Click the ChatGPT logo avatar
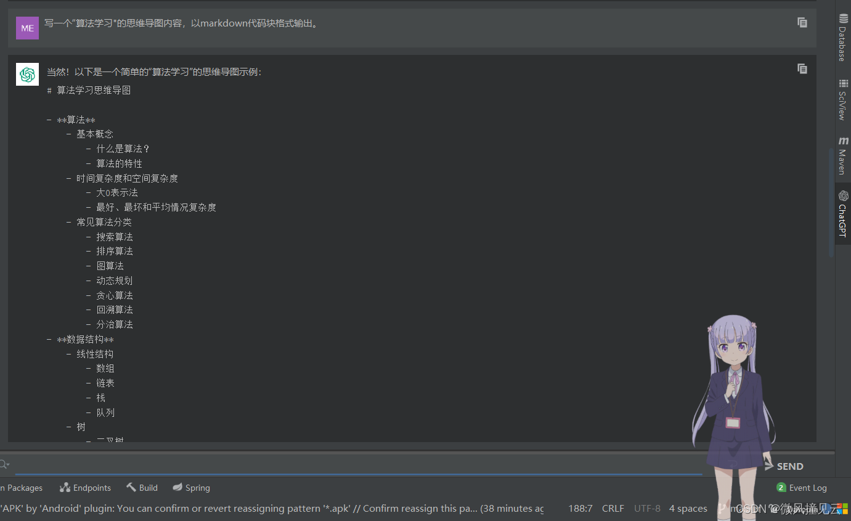The height and width of the screenshot is (521, 851). pos(27,75)
